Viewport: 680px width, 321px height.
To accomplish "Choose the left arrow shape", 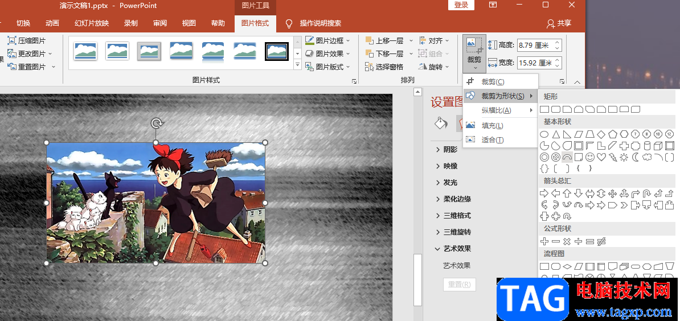I will click(555, 193).
